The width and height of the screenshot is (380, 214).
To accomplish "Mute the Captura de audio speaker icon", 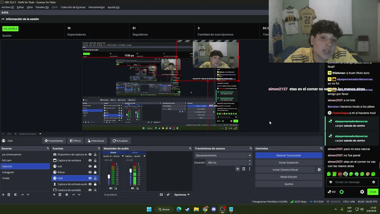I will tap(132, 188).
